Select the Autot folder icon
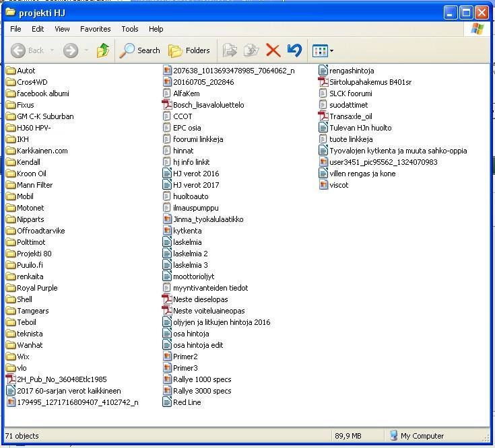Image resolution: width=495 pixels, height=448 pixels. [11, 71]
